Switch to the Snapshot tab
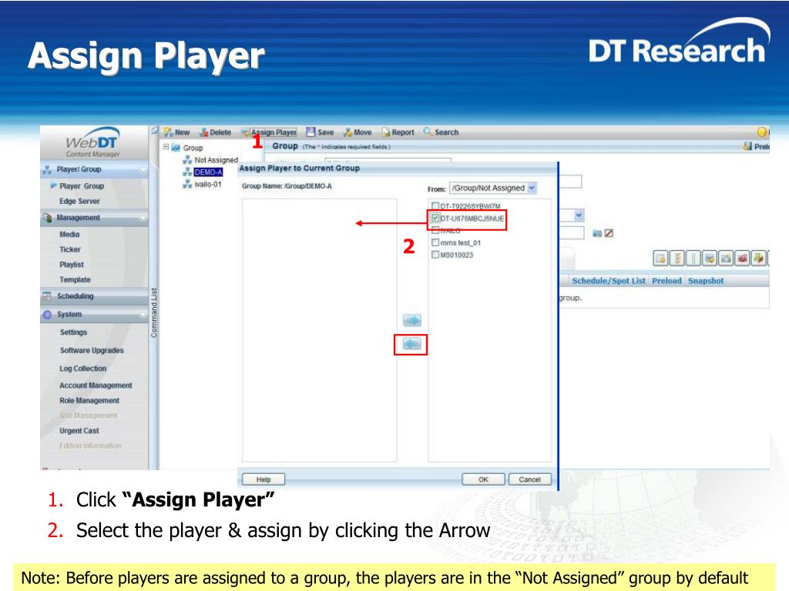Image resolution: width=789 pixels, height=591 pixels. coord(706,281)
